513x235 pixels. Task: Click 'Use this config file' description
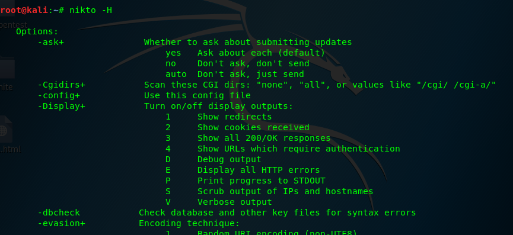(x=197, y=96)
